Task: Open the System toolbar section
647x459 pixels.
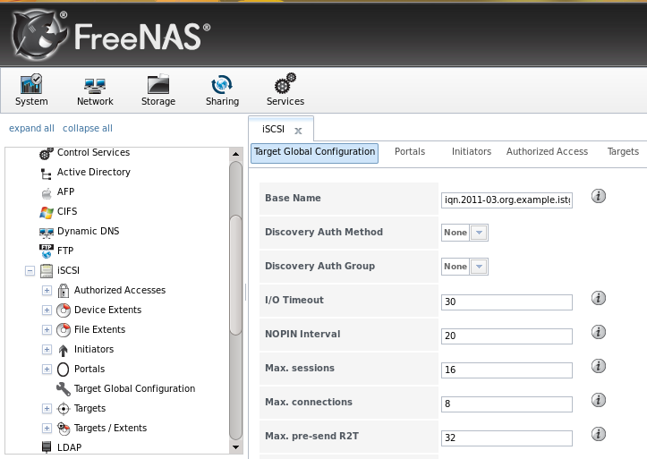Action: (31, 89)
